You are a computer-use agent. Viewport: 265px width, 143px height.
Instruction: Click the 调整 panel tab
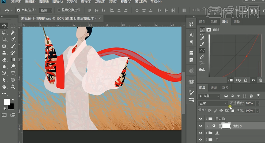(x=237, y=22)
